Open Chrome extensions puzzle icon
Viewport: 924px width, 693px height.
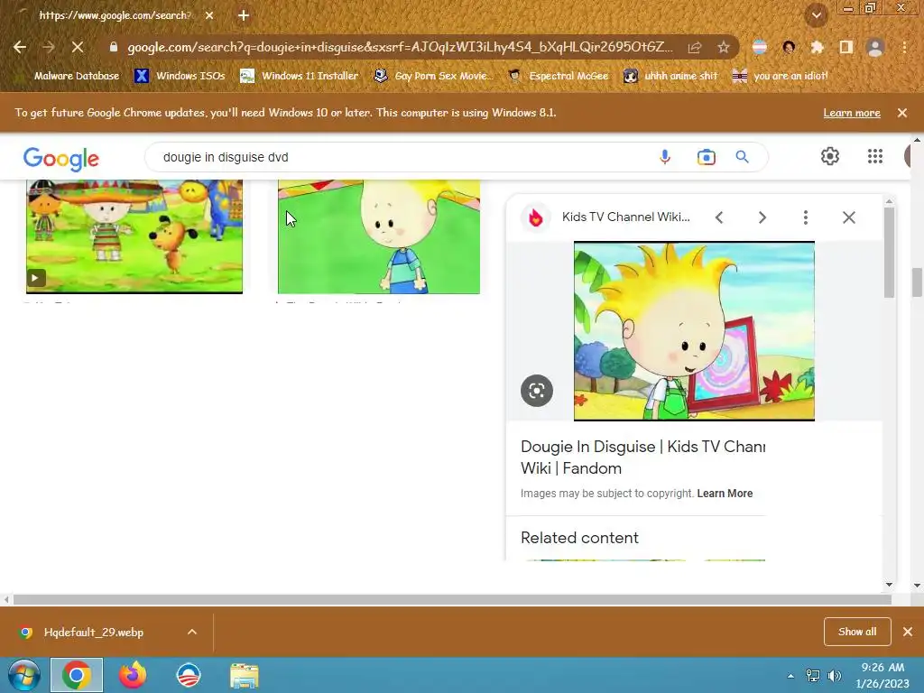pyautogui.click(x=817, y=47)
